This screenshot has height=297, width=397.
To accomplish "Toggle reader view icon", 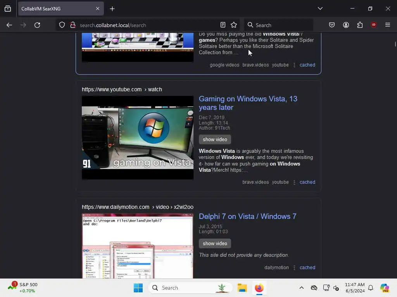I will (x=223, y=25).
